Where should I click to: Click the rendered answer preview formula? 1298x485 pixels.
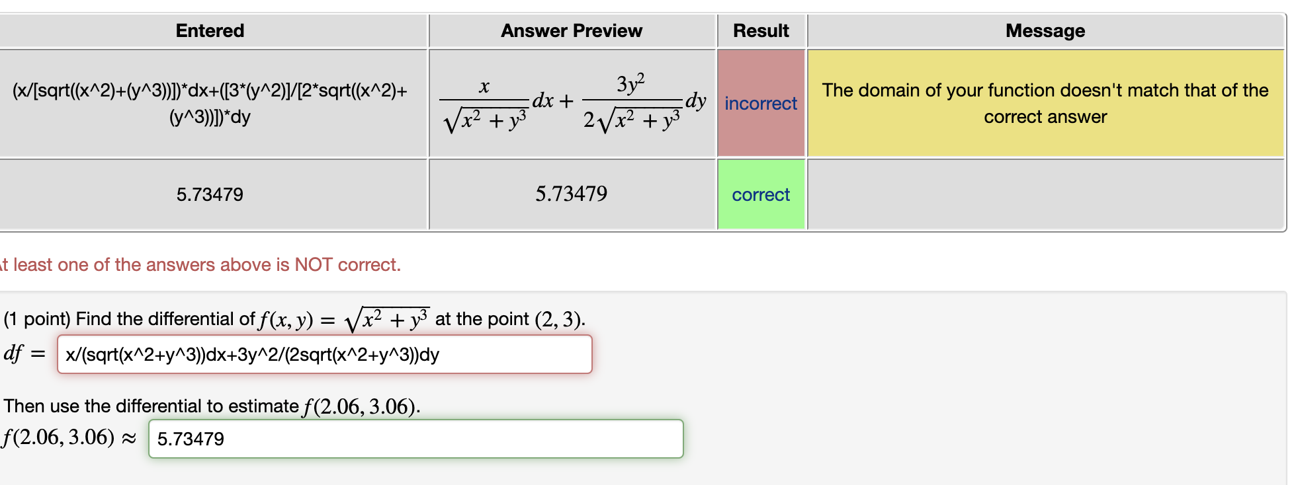point(572,104)
